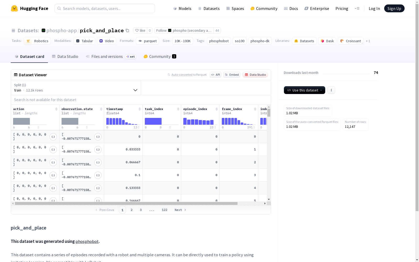Expand observation.state cell in timestamp 0.1 row

tap(98, 175)
